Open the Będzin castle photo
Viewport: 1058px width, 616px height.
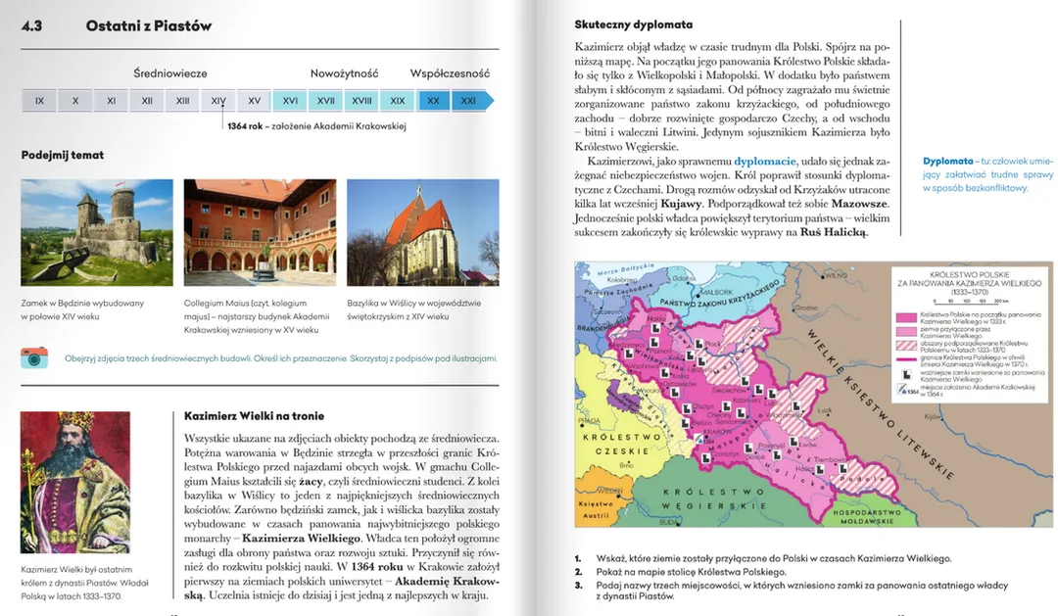click(96, 233)
